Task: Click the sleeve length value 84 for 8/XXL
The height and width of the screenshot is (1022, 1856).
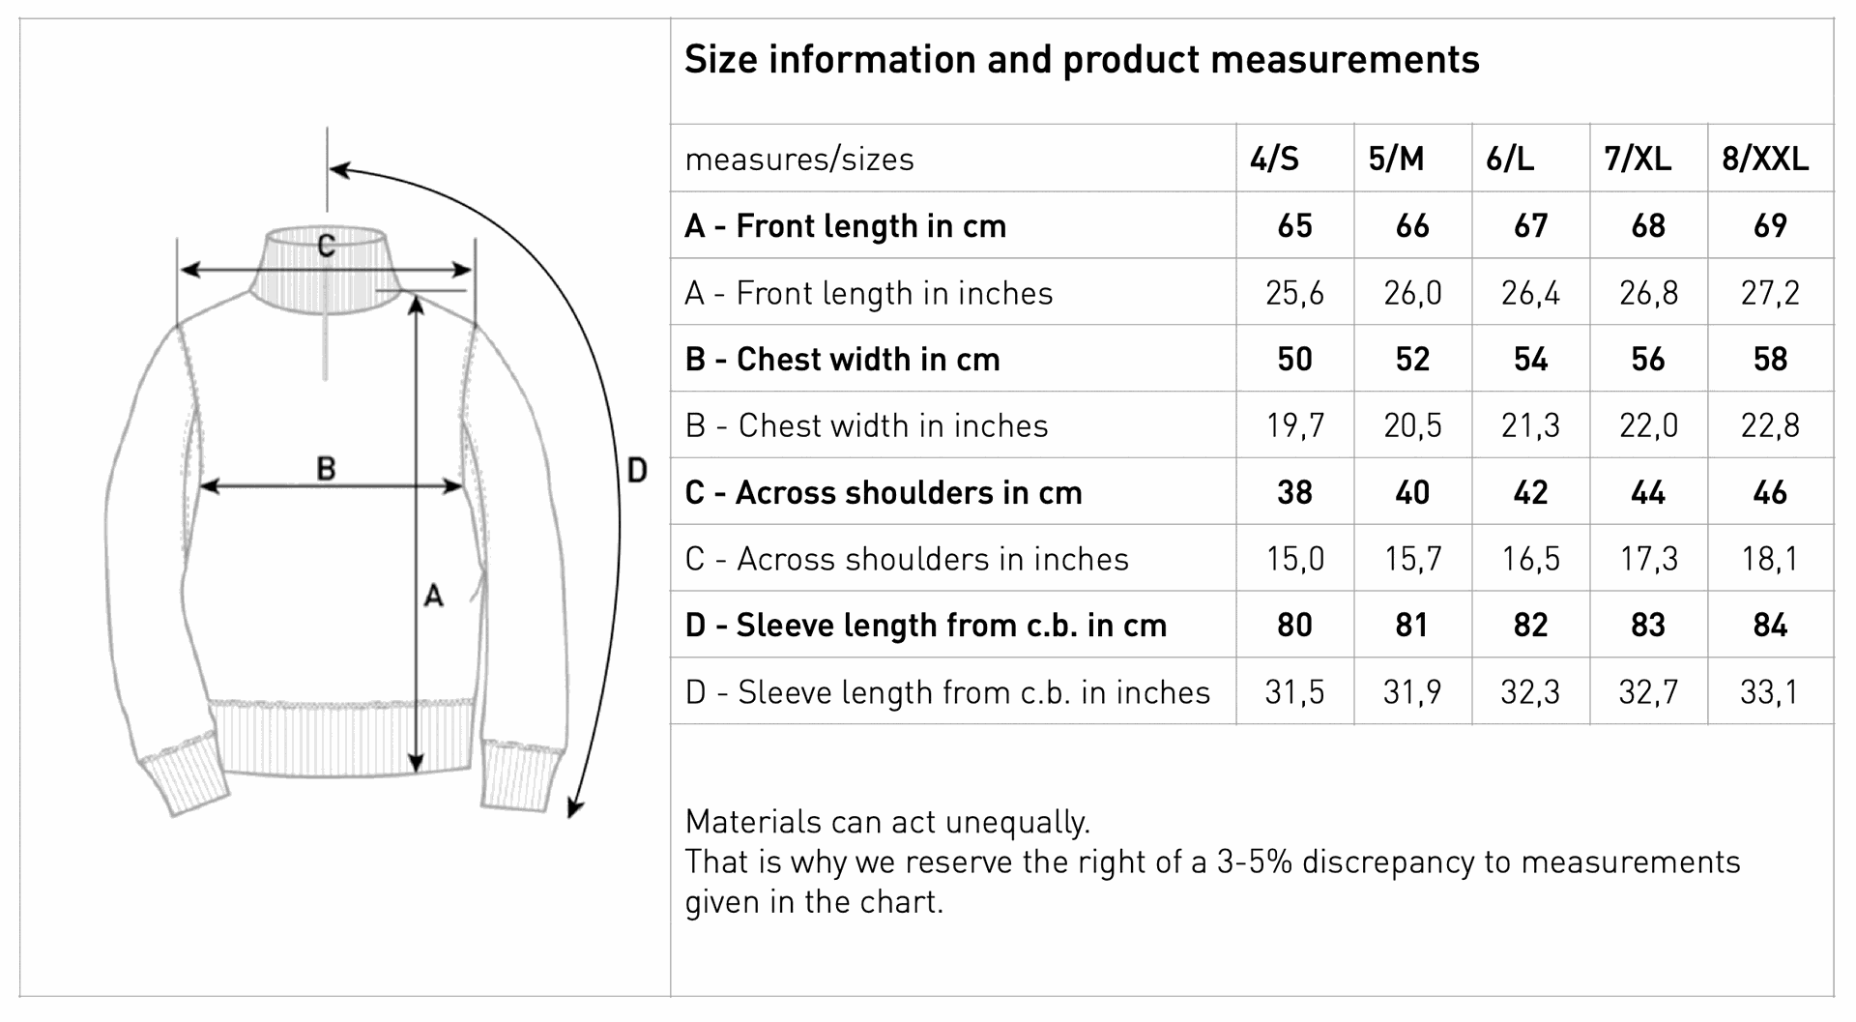Action: 1770,626
